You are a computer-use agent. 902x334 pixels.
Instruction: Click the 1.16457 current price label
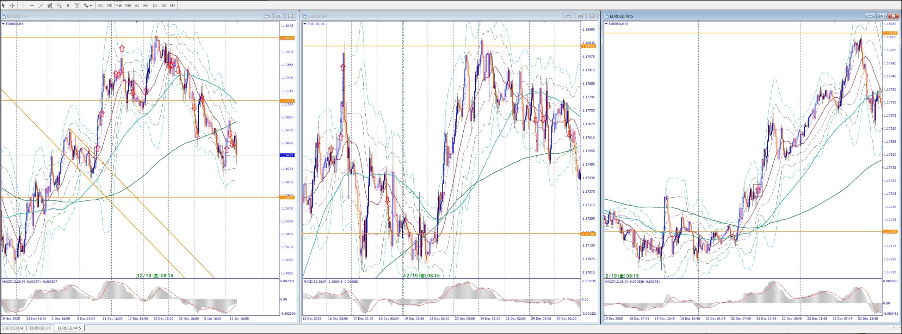click(x=287, y=155)
